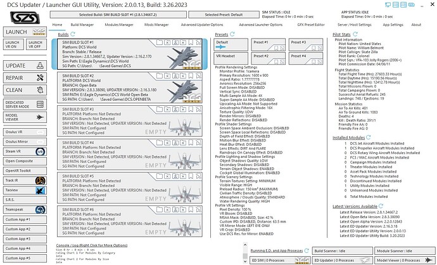Open the Modules Manager tab
Screen dimensions: 437x265
coord(119,25)
